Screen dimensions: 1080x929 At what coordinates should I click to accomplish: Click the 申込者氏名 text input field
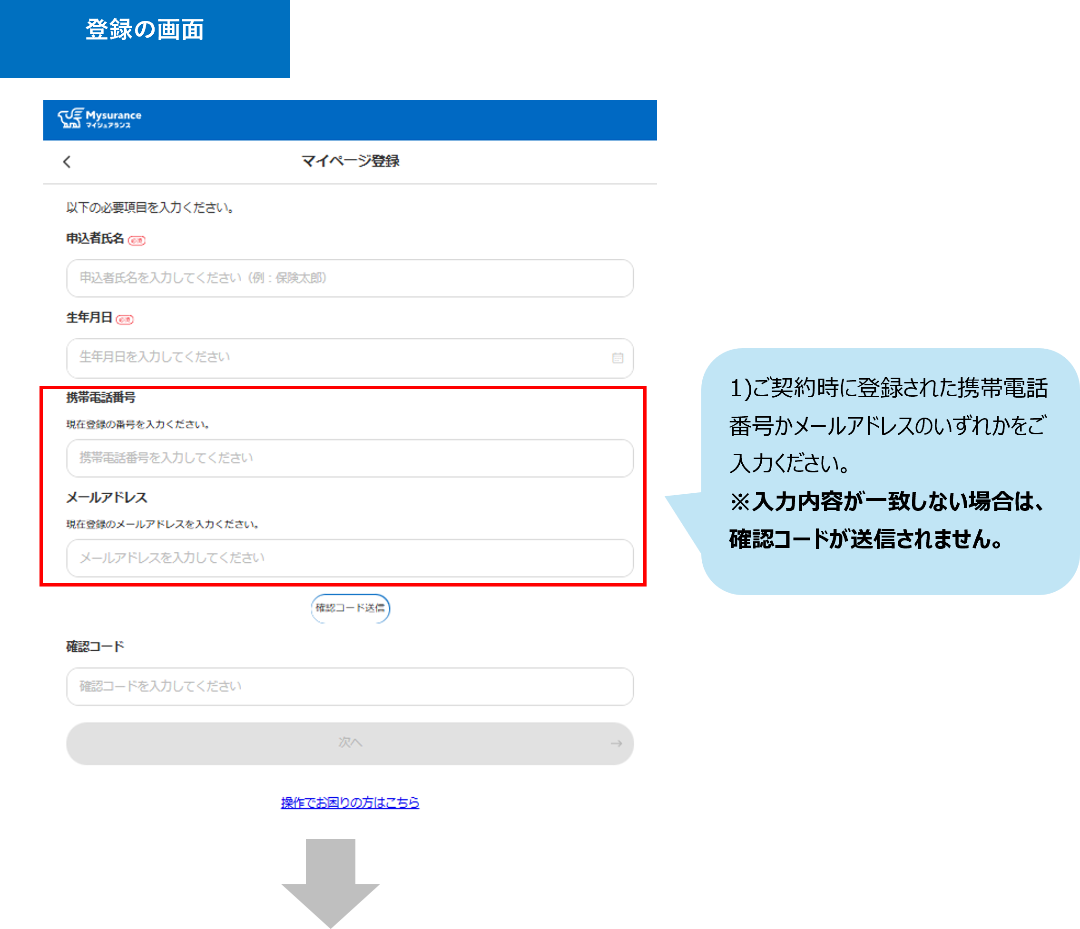tap(349, 278)
